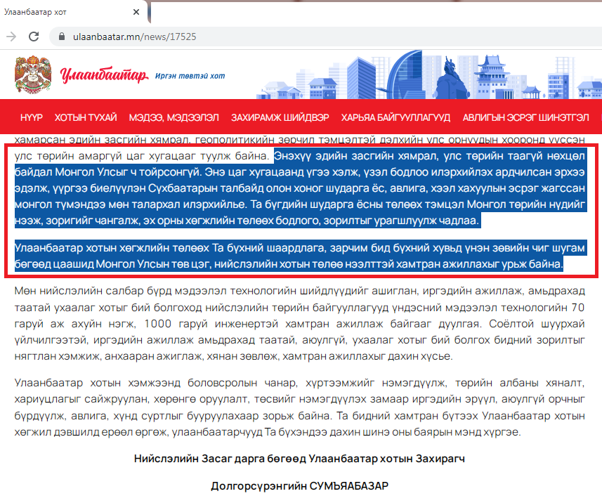Select the Улаанбаатар хот browser tab

pyautogui.click(x=73, y=12)
